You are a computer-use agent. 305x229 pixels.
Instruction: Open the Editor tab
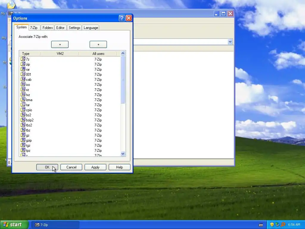point(60,28)
